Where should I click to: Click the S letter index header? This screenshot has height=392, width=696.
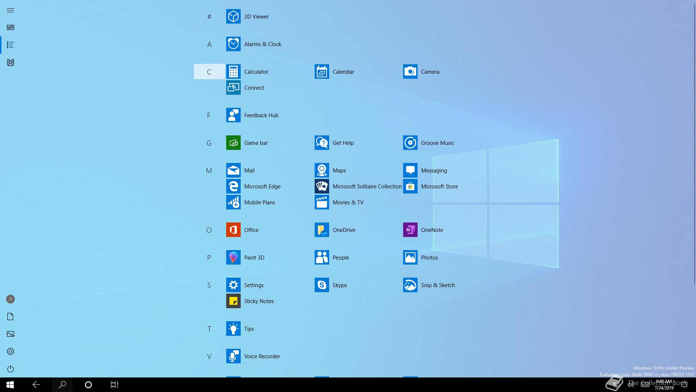(209, 285)
